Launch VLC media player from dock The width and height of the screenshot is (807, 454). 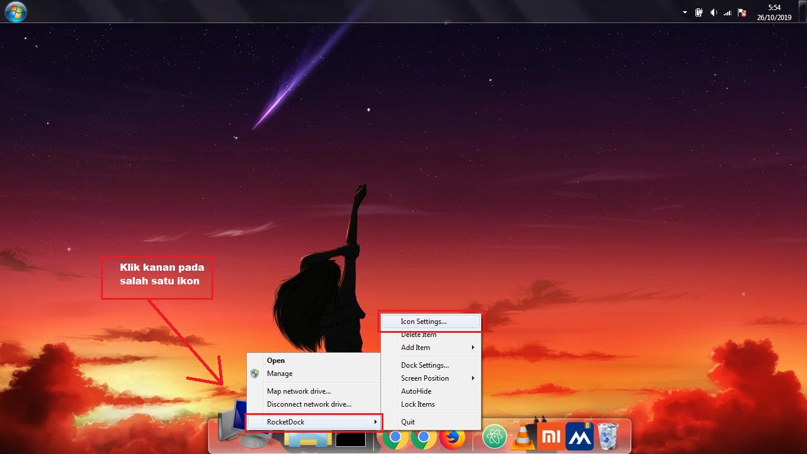[x=522, y=437]
